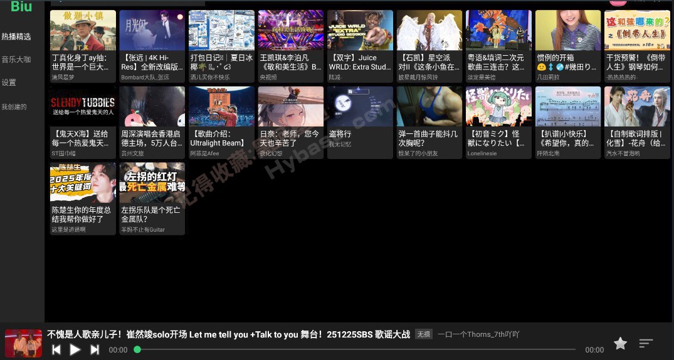
Task: Click uploader name 央视频
Action: 268,77
